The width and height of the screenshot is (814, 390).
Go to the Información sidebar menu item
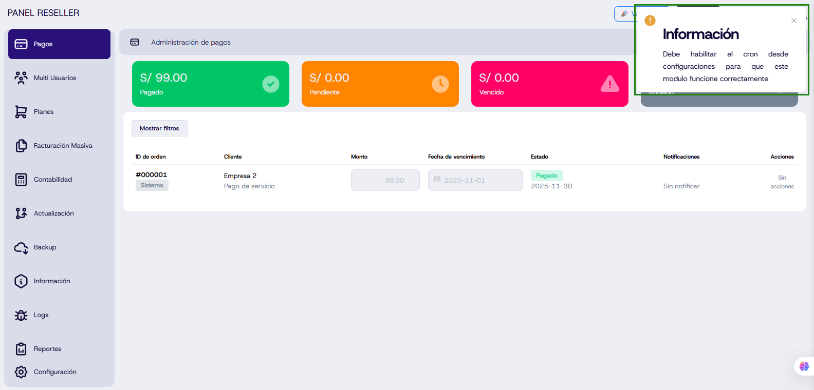52,281
